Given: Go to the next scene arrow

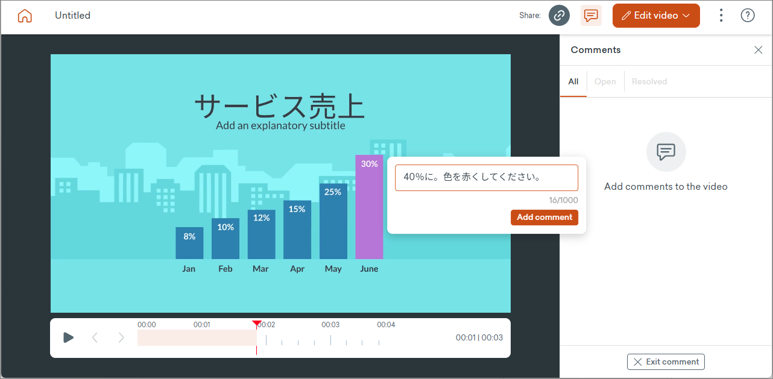Looking at the screenshot, I should (121, 337).
